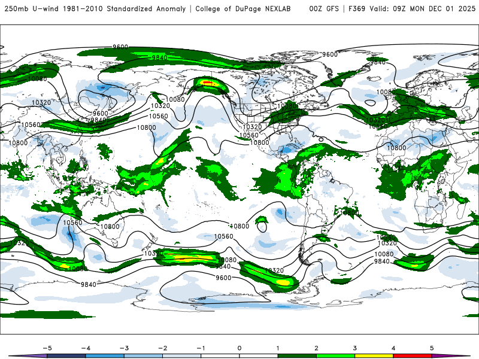Click the red anomaly core over Alaska
This screenshot has width=479, height=359.
tap(208, 83)
